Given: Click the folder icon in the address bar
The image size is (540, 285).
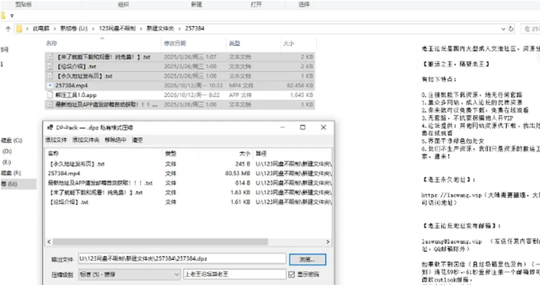Looking at the screenshot, I should (x=19, y=29).
